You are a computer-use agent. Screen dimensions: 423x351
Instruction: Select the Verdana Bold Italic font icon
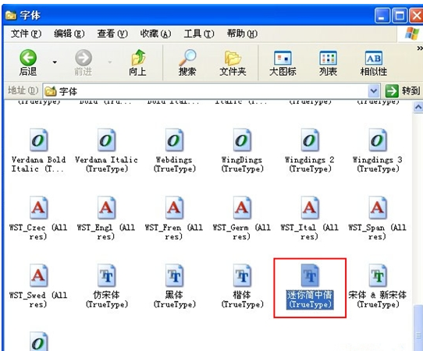[x=38, y=140]
